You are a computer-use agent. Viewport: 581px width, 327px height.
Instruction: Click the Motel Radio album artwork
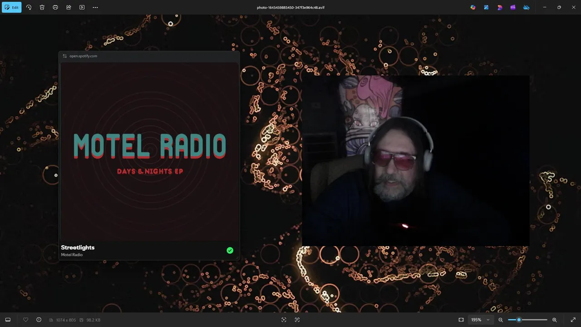[149, 151]
